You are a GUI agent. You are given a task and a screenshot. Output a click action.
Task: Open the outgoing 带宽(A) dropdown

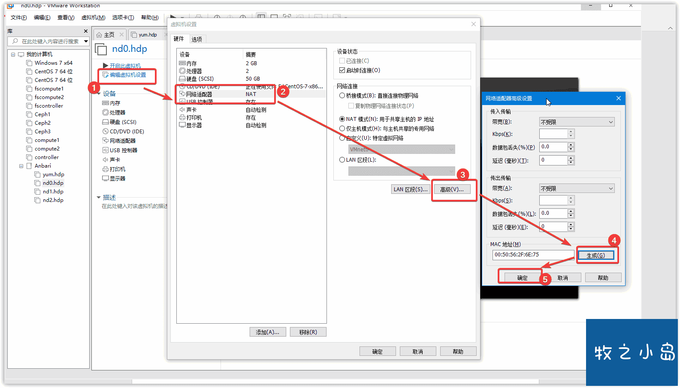tap(577, 189)
